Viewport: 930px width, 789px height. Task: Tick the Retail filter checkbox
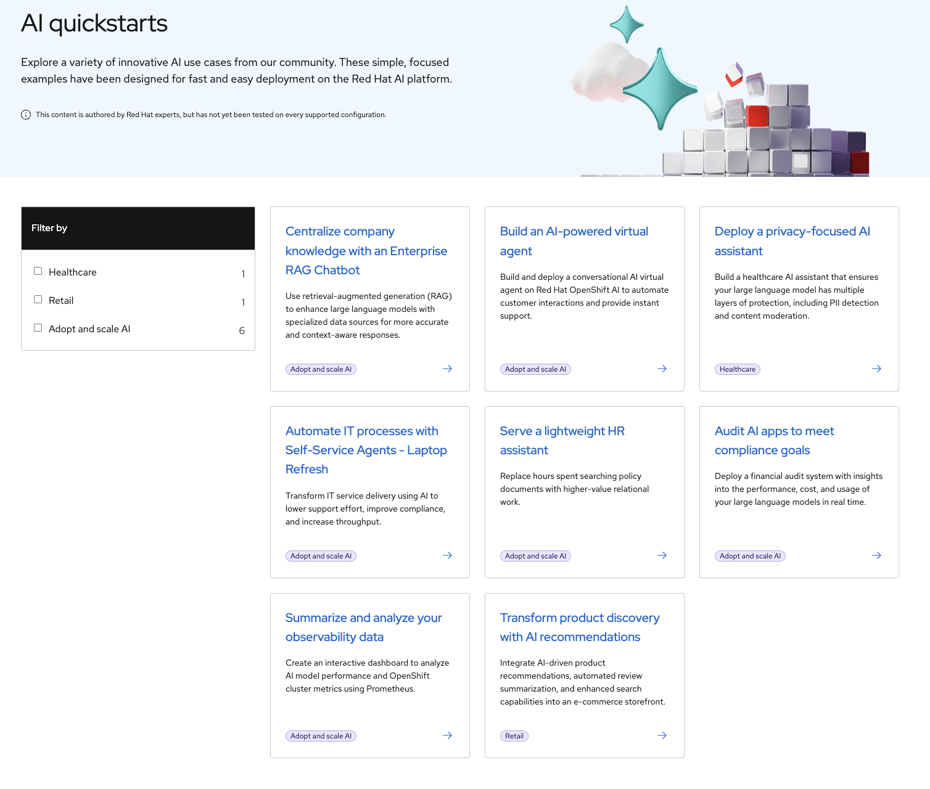(x=38, y=300)
